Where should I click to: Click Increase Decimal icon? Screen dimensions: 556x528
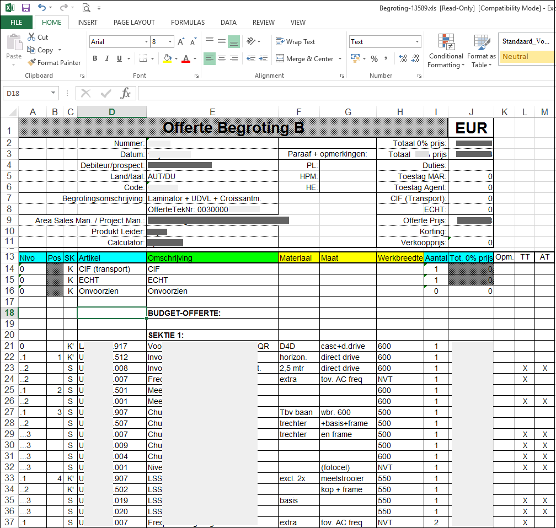click(403, 58)
